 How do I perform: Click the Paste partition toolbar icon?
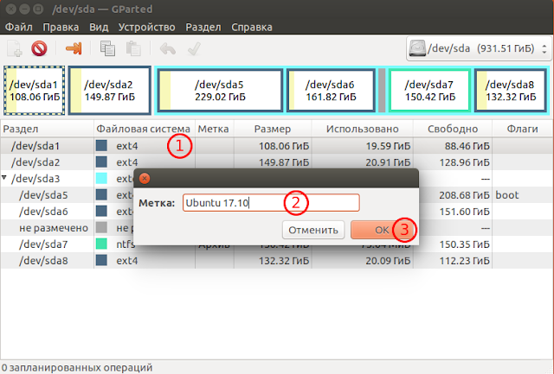click(x=133, y=48)
